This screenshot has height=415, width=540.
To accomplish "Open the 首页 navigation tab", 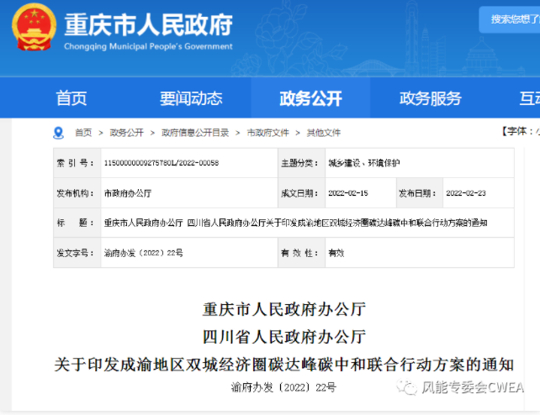I will (x=71, y=98).
